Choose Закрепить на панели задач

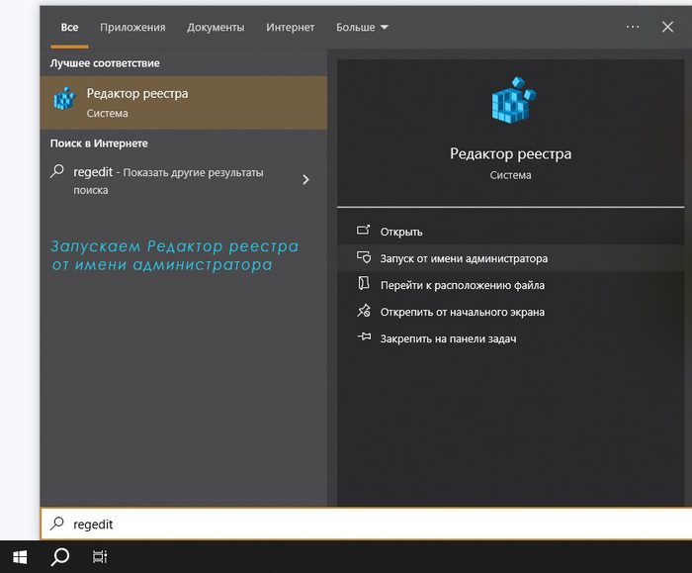pyautogui.click(x=448, y=338)
